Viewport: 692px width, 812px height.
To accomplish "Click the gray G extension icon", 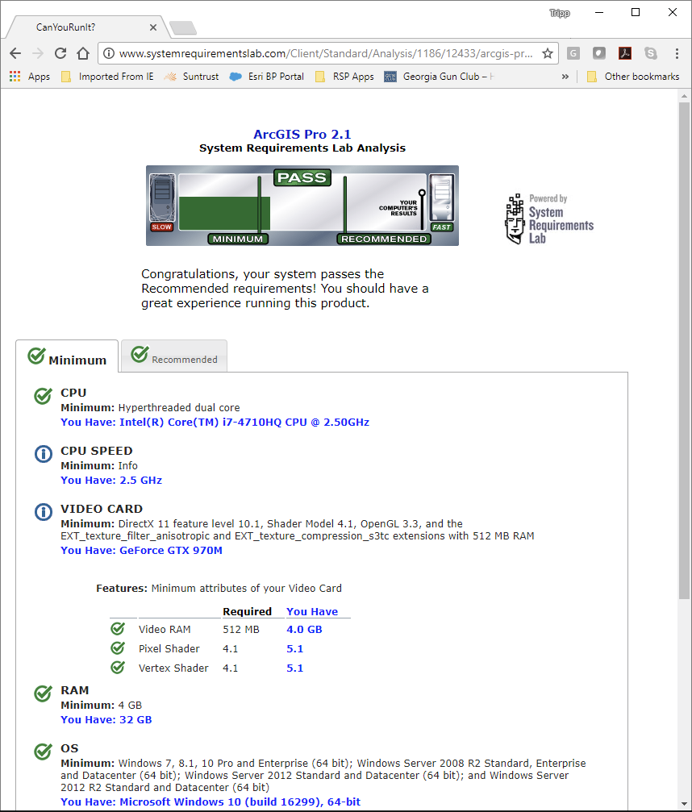I will [x=573, y=53].
